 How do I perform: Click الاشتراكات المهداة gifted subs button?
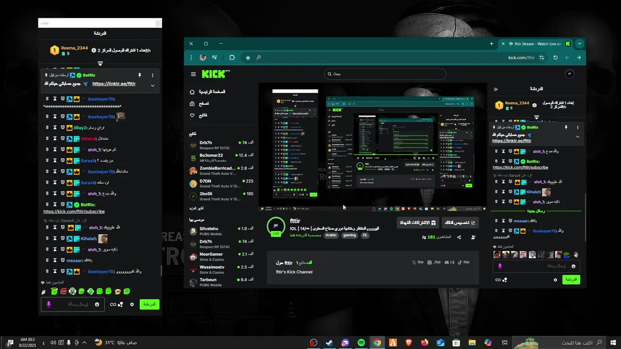pyautogui.click(x=418, y=222)
